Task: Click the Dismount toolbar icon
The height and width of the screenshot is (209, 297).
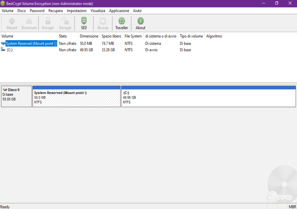Action: [x=29, y=21]
